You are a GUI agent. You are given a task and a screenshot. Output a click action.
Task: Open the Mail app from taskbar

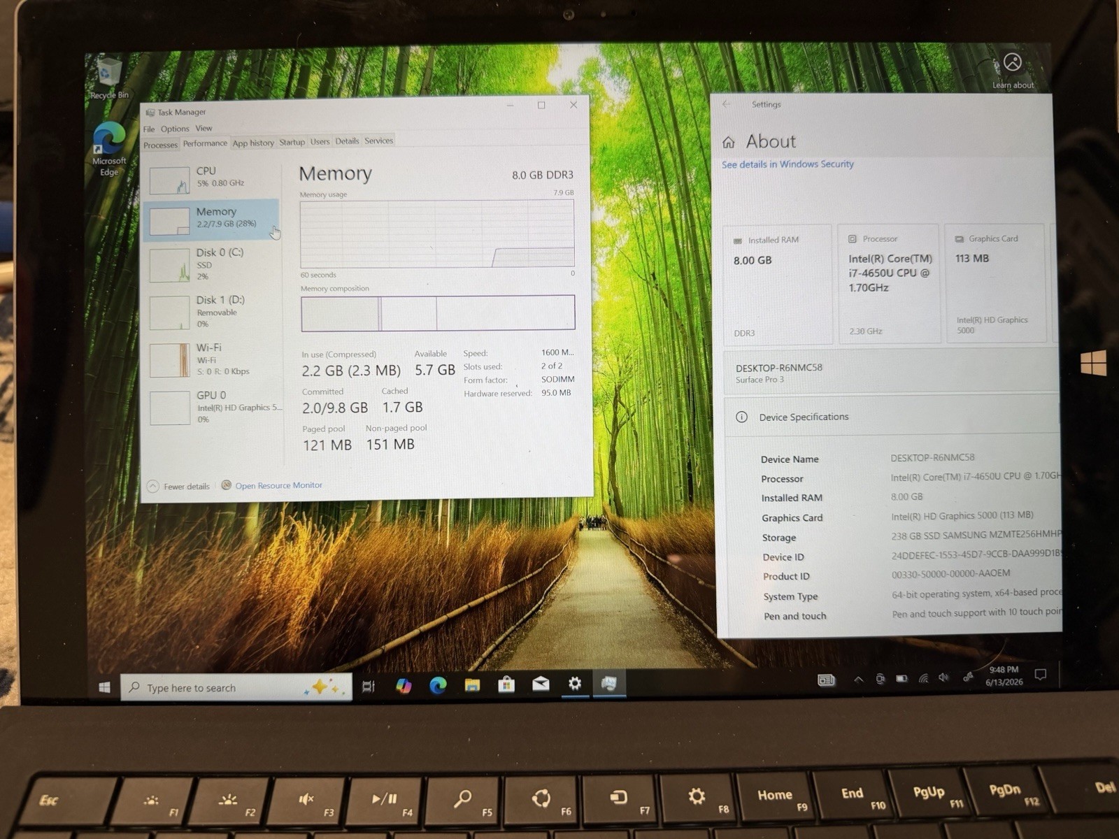pos(541,684)
